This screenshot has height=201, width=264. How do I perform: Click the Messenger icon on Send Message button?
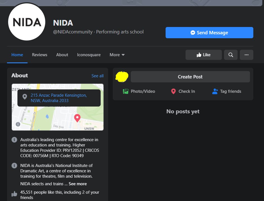click(192, 32)
